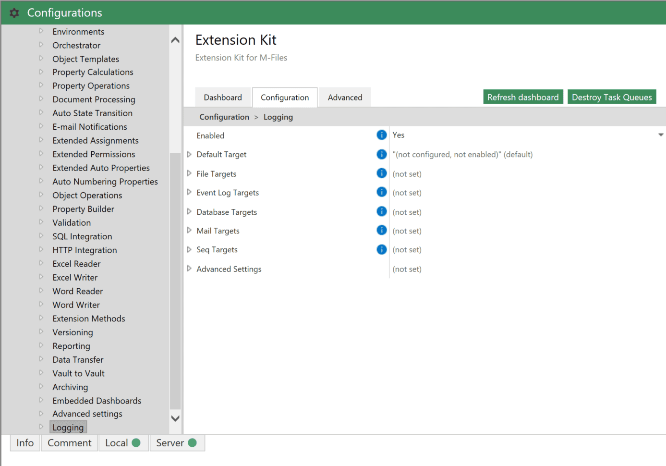Viewport: 666px width, 466px height.
Task: Click the sidebar scroll down arrow
Action: [x=175, y=418]
